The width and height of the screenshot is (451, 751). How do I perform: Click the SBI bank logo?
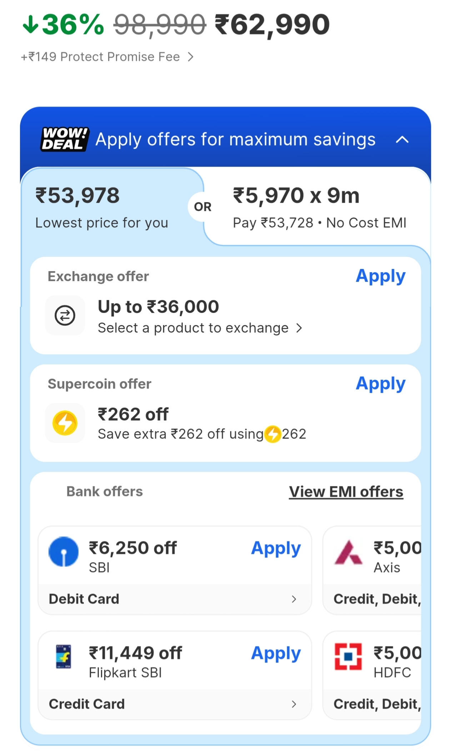click(64, 552)
